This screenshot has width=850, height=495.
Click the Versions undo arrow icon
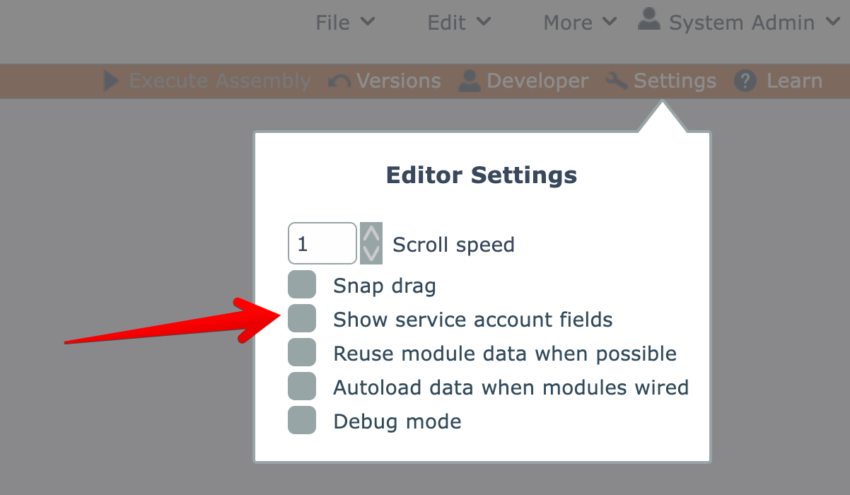tap(340, 82)
